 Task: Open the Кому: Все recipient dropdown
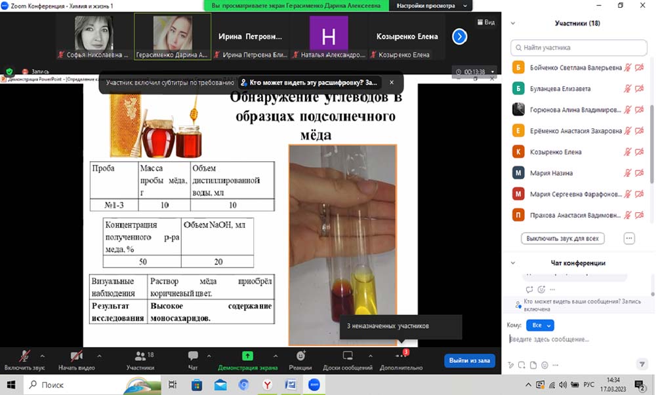click(x=541, y=325)
